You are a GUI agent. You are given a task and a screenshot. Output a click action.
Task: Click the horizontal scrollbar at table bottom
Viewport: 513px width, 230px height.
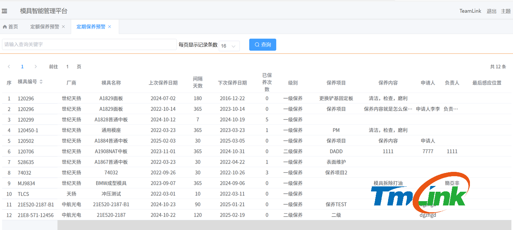click(253, 225)
